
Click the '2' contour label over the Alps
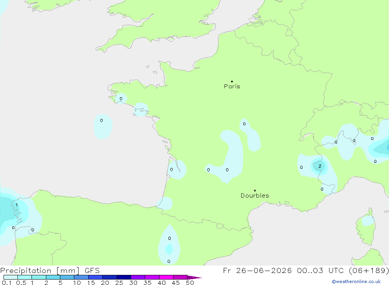tap(320, 166)
